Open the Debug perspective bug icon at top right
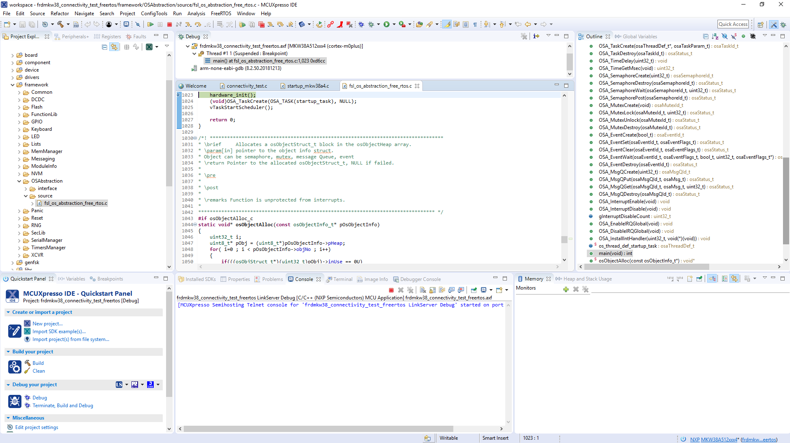The image size is (790, 443). [x=783, y=25]
